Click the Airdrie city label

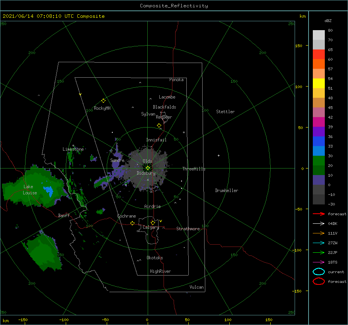click(x=152, y=206)
